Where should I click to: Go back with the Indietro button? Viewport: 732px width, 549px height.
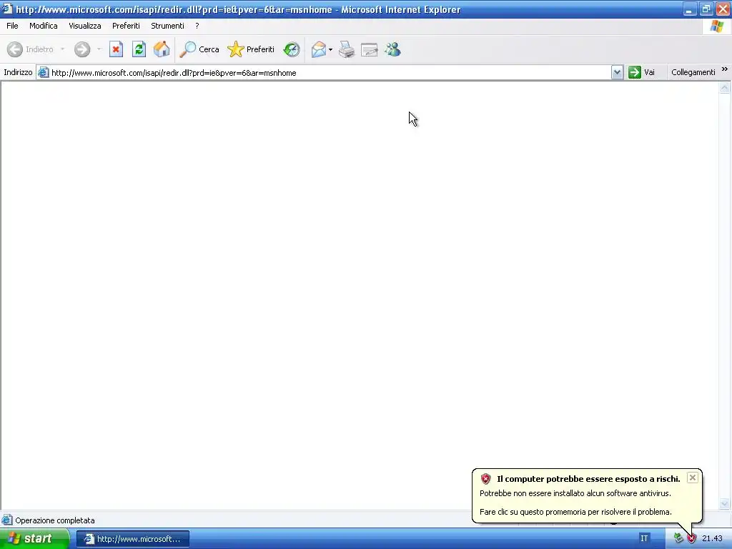tap(30, 49)
